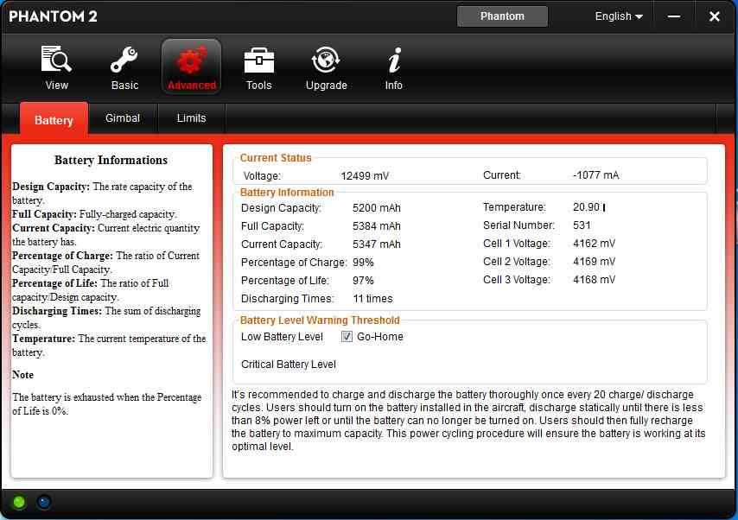The width and height of the screenshot is (738, 520).
Task: Click the Advanced gears icon
Action: tap(191, 60)
